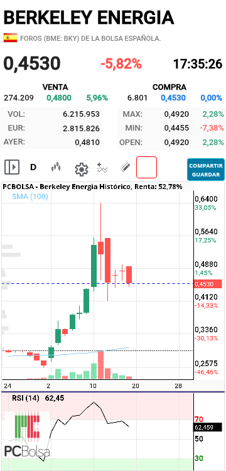Viewport: 226px width, 471px height.
Task: Click the bid volume 6.801
Action: (137, 97)
